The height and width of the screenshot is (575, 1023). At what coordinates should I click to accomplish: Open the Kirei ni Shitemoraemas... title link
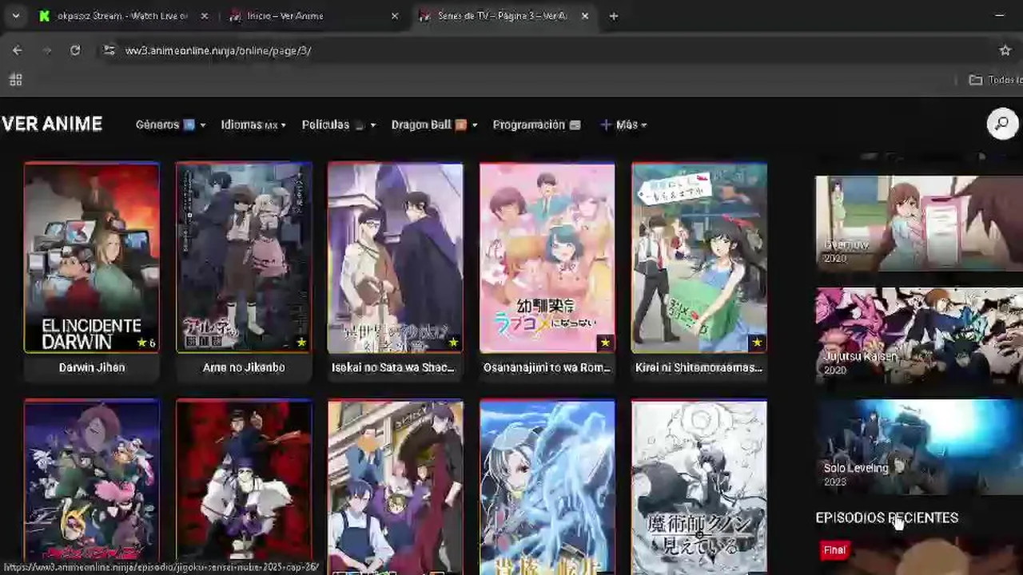[x=699, y=367]
